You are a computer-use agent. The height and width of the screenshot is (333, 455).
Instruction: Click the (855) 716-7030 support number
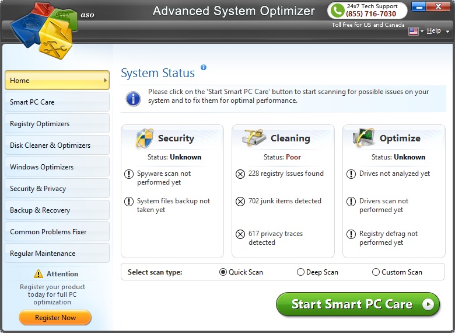coord(371,13)
